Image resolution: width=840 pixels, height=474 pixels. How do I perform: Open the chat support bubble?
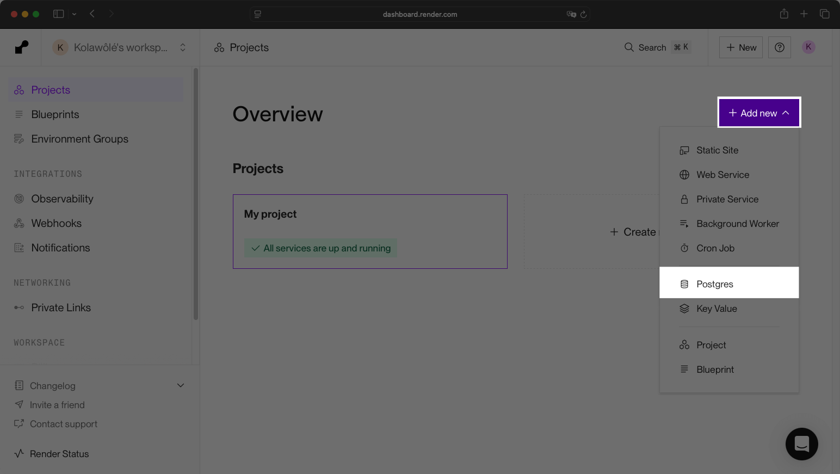coord(801,444)
